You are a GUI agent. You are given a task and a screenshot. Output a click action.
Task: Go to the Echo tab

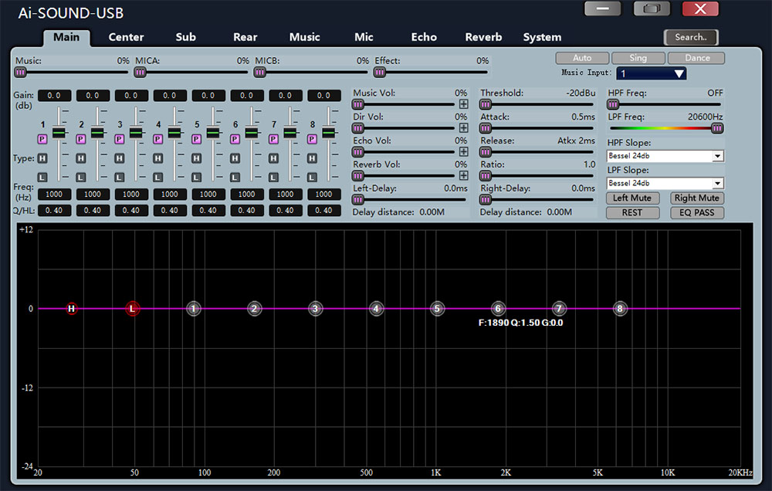click(424, 37)
